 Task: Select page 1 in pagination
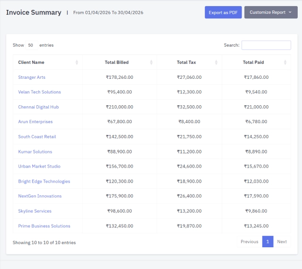tap(268, 242)
